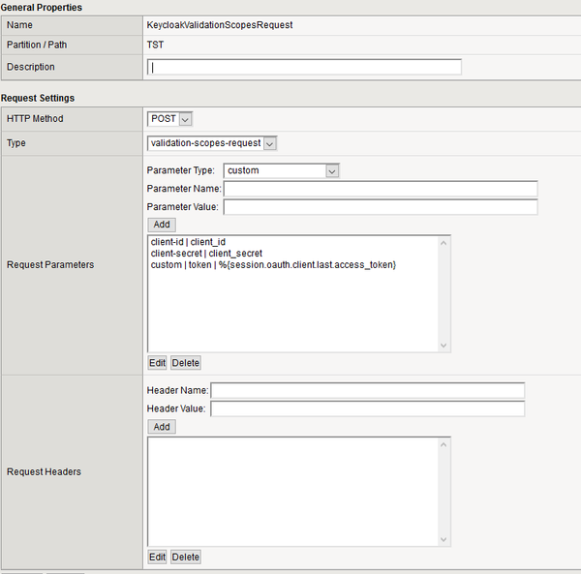581x574 pixels.
Task: Click down arrow of Request Parameters scrollbar
Action: click(443, 346)
